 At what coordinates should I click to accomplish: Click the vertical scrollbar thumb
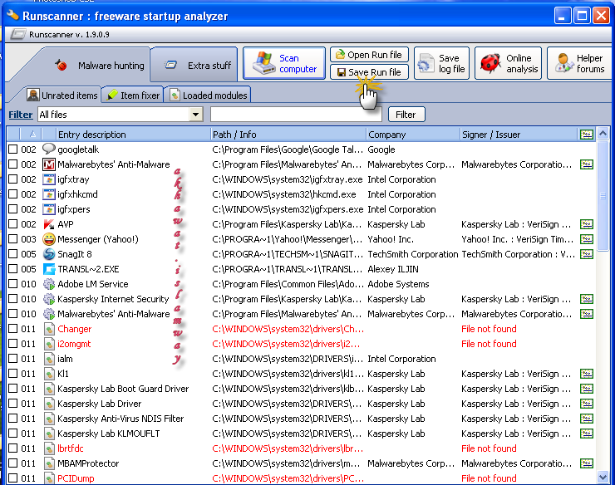click(603, 195)
